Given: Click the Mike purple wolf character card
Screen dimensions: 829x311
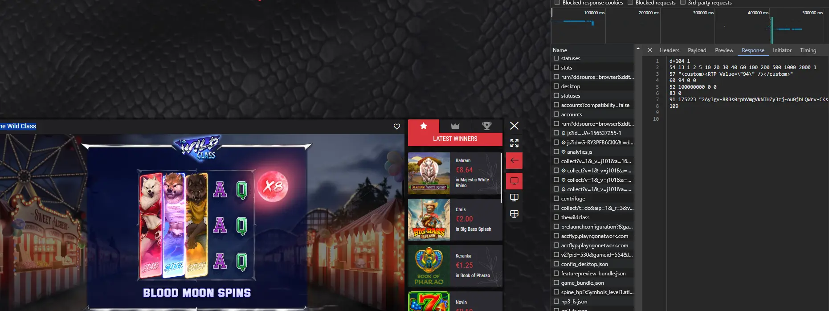Looking at the screenshot, I should 174,225.
